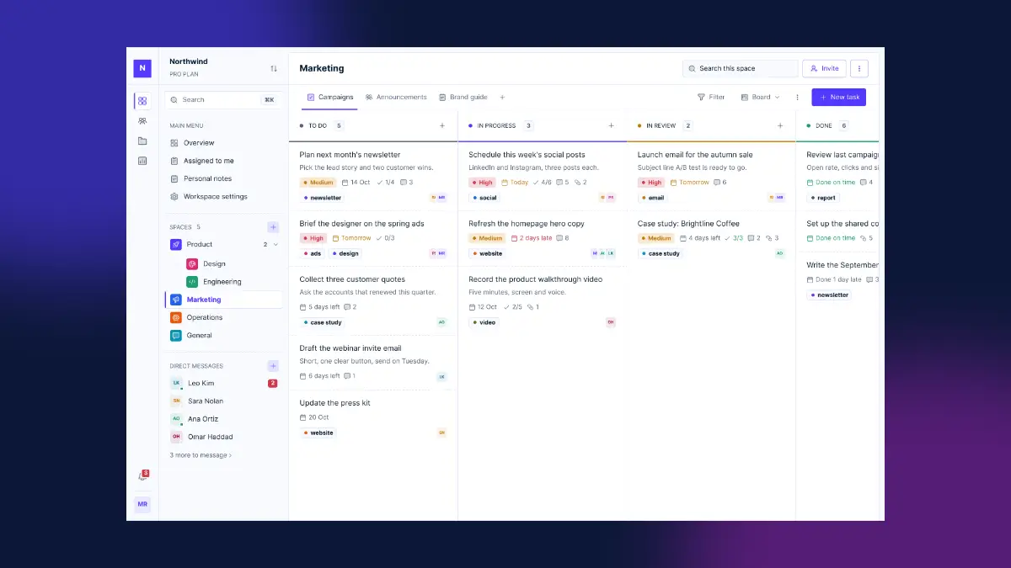Open Ana Ortiz direct message
This screenshot has width=1011, height=568.
[x=223, y=419]
